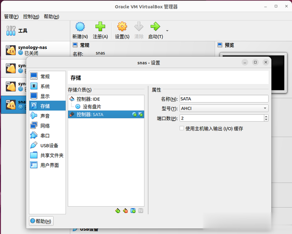
Task: Open Settings (设置) gear in main toolbar
Action: click(122, 26)
